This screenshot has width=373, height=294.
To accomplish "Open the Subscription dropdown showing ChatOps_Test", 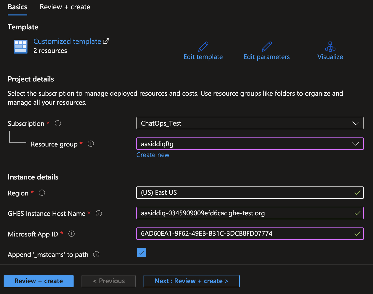I will point(250,123).
